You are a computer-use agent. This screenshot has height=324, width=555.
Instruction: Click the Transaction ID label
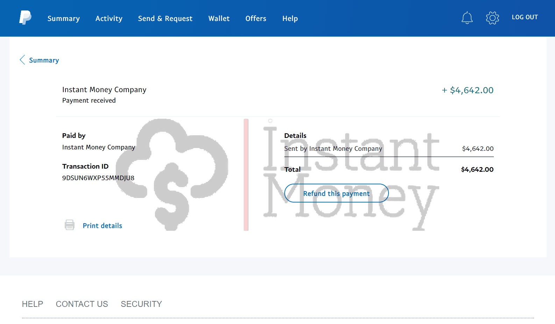(85, 166)
